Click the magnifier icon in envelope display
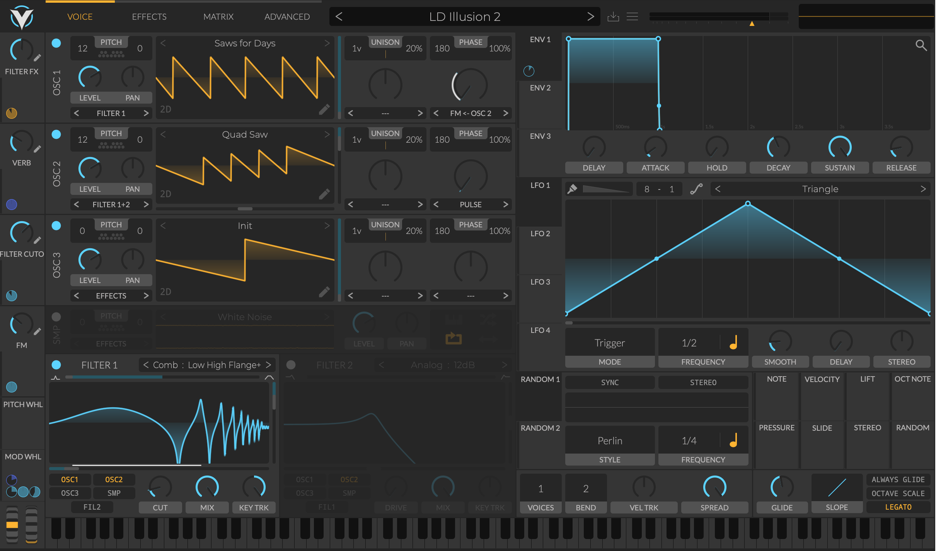936x551 pixels. pos(921,45)
